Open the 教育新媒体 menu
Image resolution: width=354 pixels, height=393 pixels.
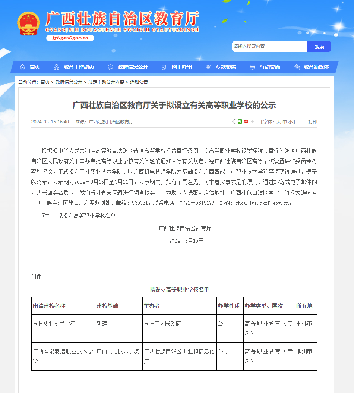[x=316, y=67]
